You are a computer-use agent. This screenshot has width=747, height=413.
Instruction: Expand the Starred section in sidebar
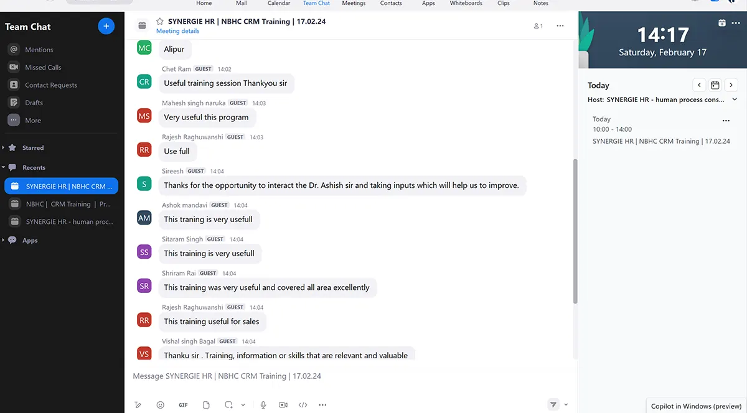(x=4, y=148)
